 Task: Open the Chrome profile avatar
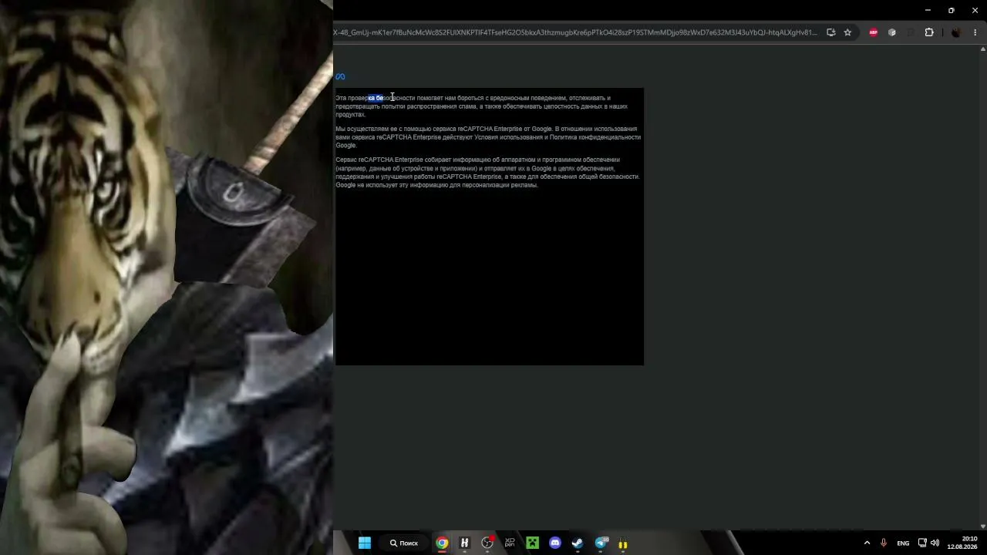[x=956, y=32]
